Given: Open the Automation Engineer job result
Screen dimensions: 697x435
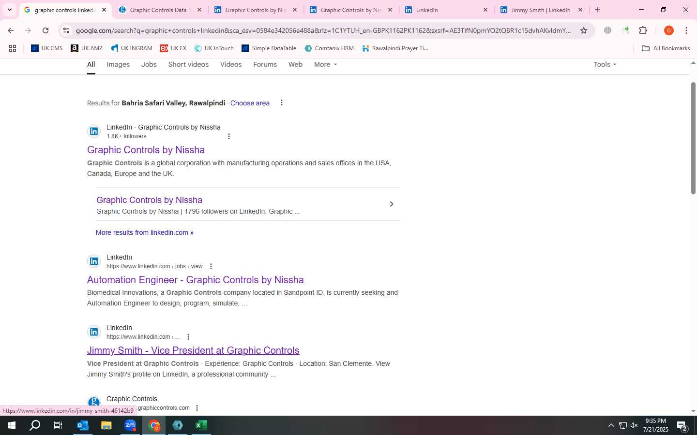Looking at the screenshot, I should (x=196, y=280).
